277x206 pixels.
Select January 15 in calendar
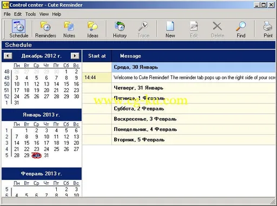[x=27, y=143]
